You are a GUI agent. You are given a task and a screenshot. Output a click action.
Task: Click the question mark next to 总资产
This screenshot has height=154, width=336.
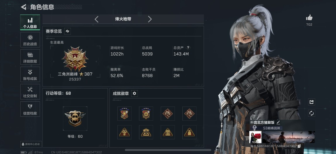tap(188, 48)
